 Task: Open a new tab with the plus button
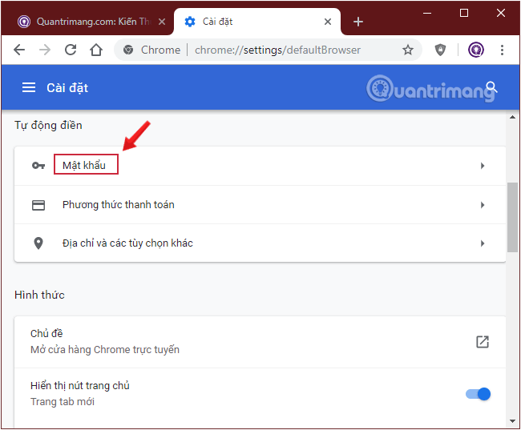click(357, 22)
